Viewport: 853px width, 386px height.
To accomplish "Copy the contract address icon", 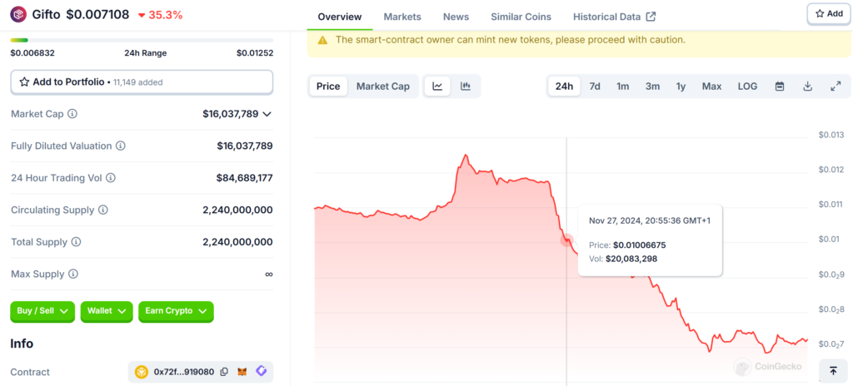I will (224, 372).
